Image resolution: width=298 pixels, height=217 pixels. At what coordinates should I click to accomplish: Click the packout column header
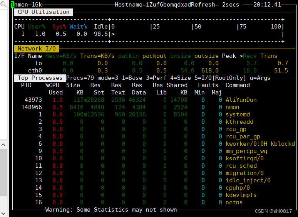(x=154, y=56)
